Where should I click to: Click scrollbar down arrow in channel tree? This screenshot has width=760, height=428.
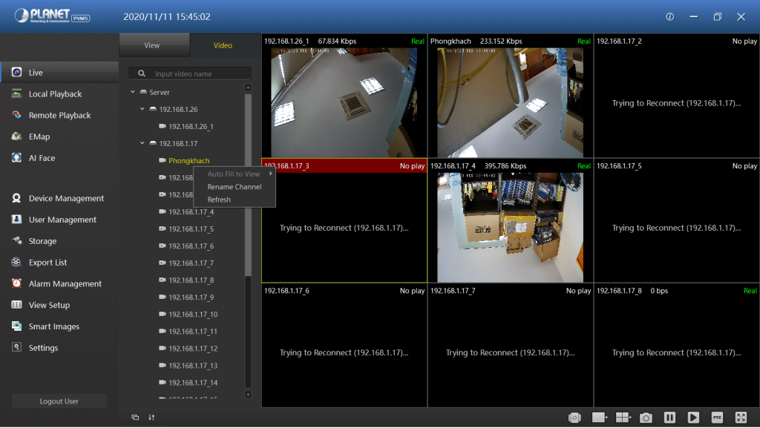[248, 395]
